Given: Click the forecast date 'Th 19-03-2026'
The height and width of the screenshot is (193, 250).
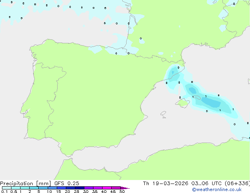Looking at the screenshot, I should tap(166, 184).
